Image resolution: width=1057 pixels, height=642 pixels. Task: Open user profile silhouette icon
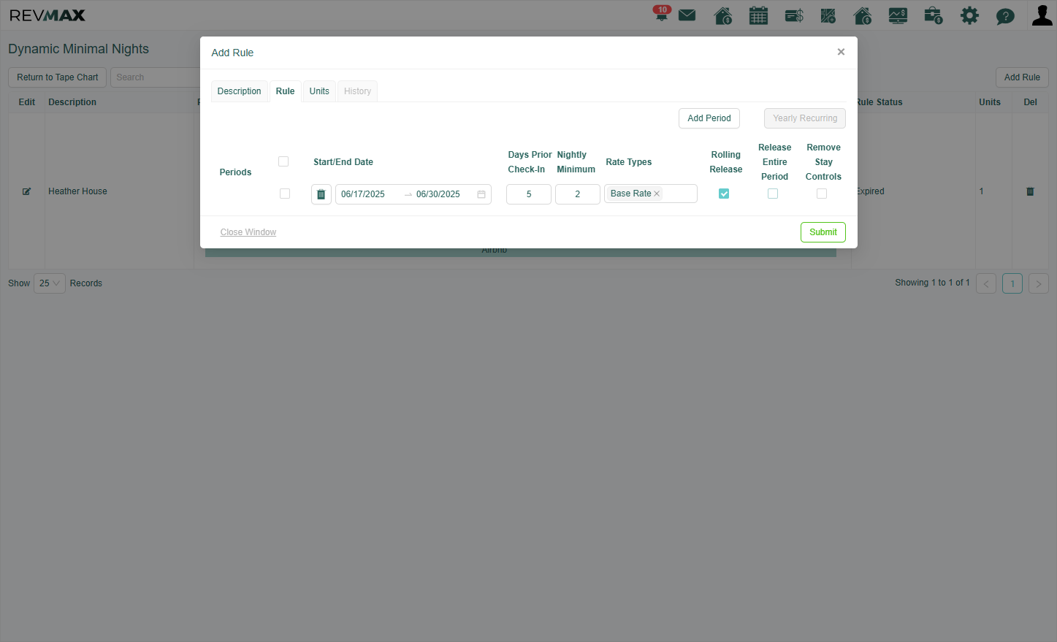click(1042, 15)
